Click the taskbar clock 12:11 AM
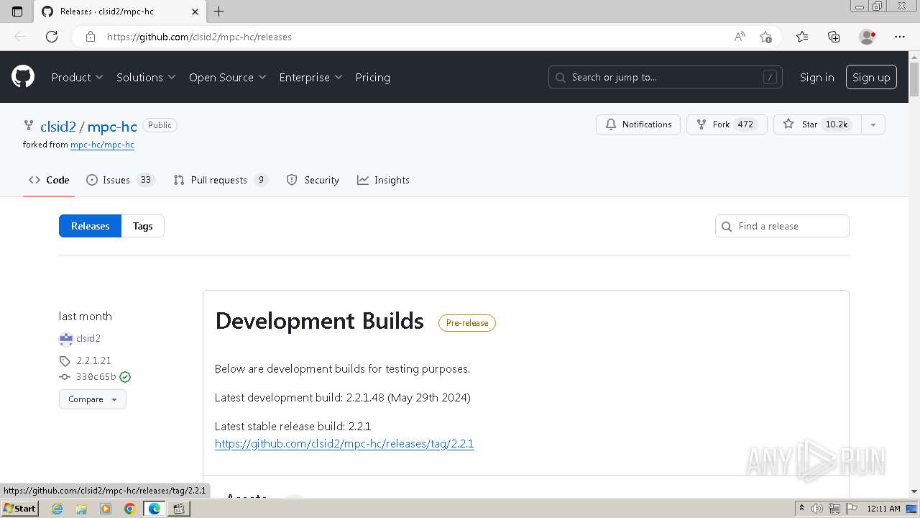Screen dimensions: 920x518 (x=883, y=509)
